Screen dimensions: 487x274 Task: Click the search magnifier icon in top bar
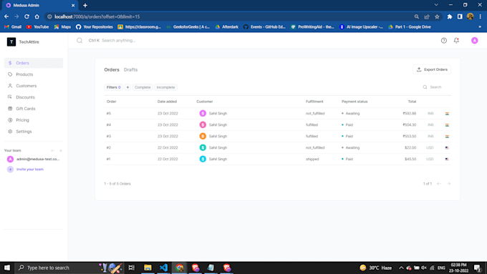pyautogui.click(x=79, y=40)
